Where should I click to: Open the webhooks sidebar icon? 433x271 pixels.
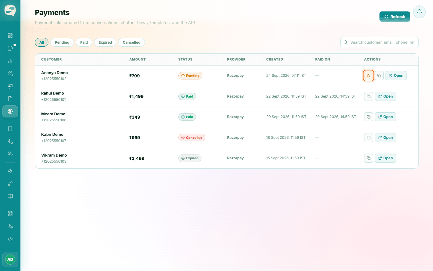click(x=10, y=226)
